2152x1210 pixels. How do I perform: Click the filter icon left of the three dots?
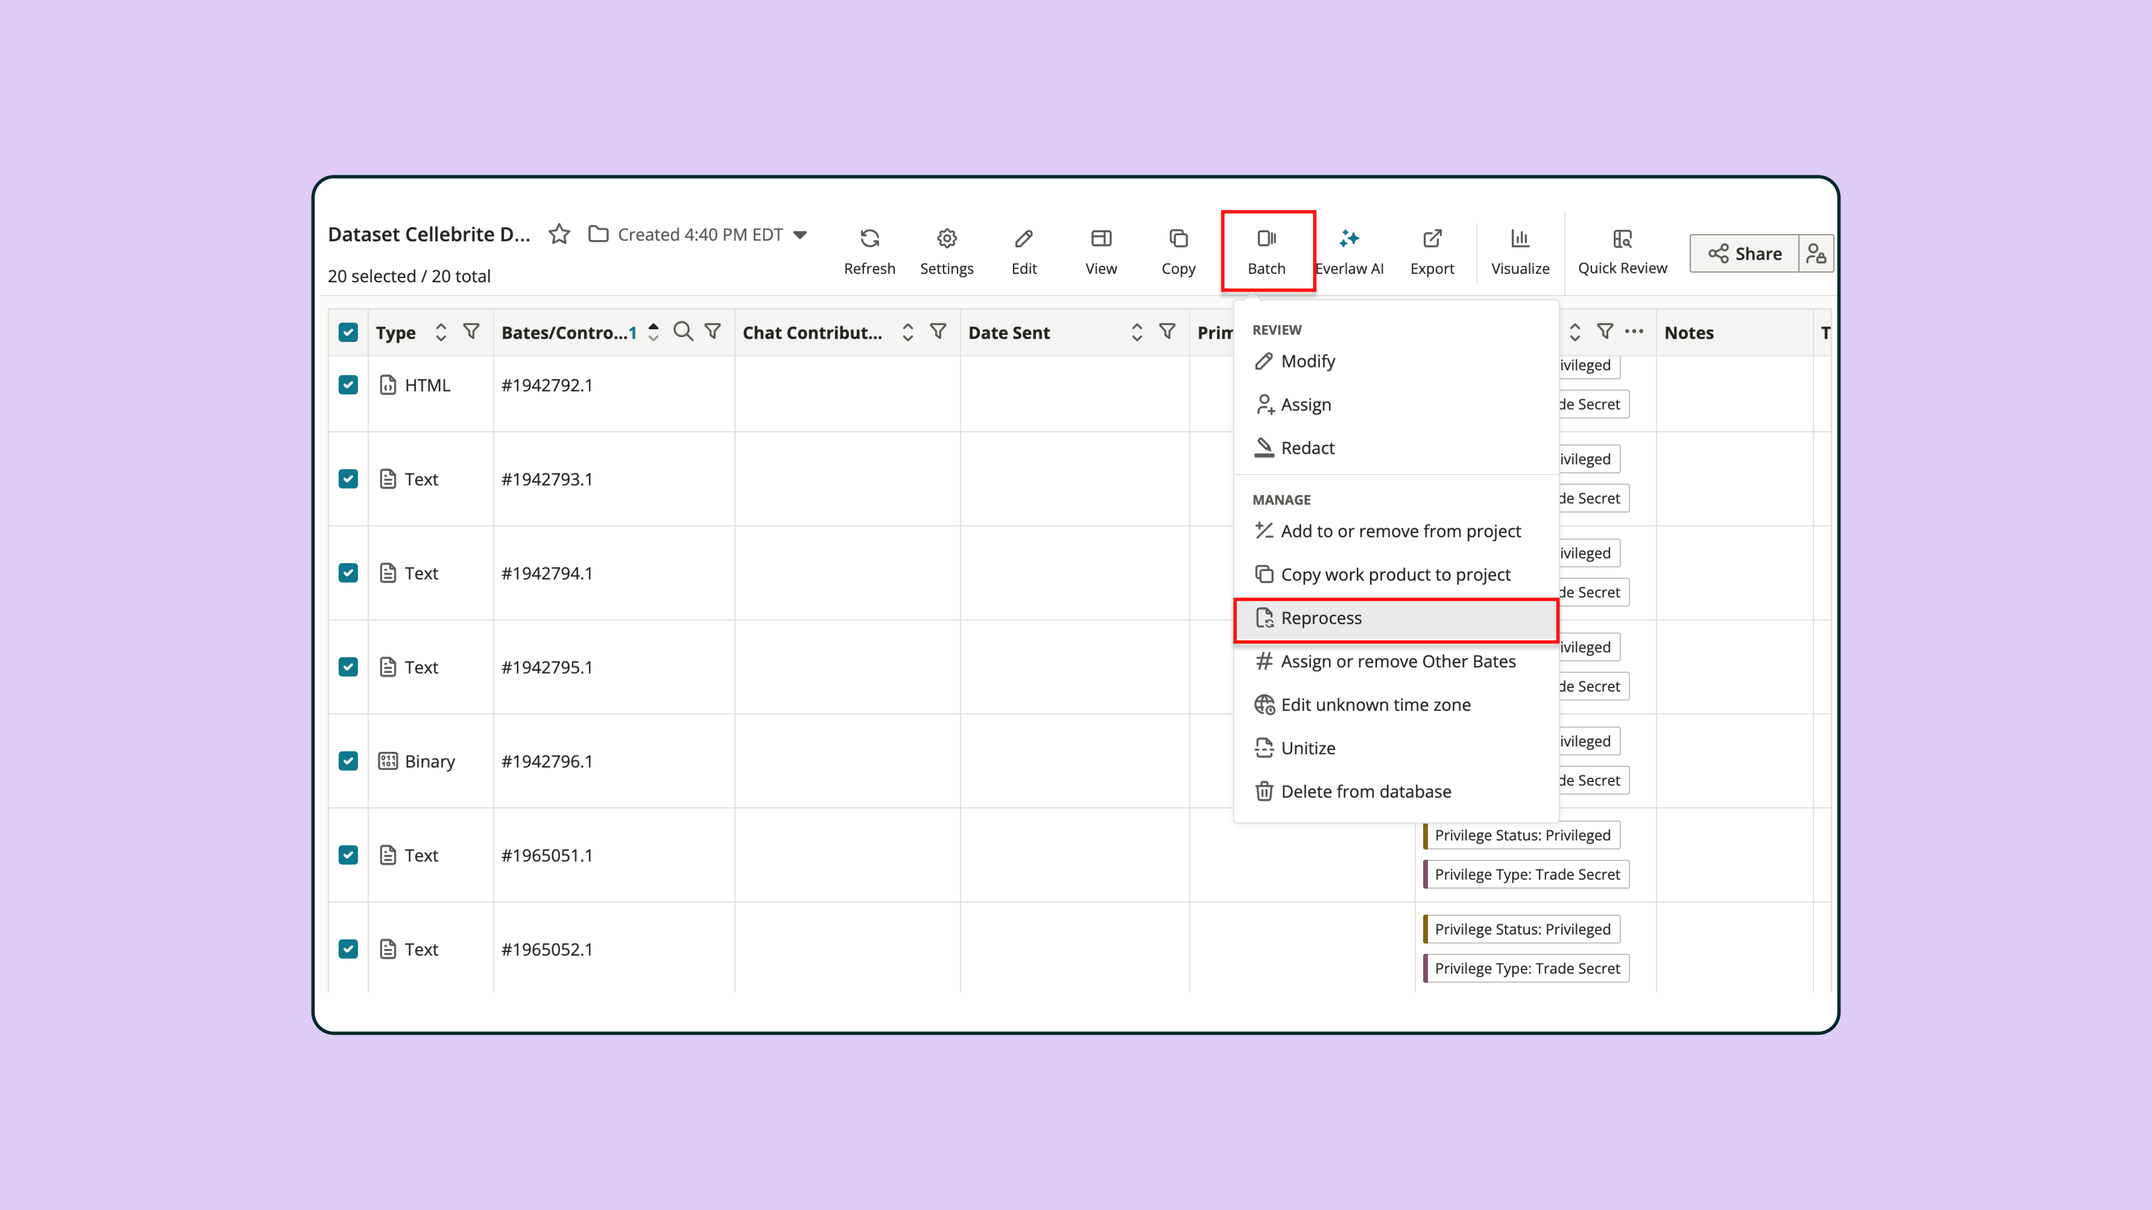click(x=1605, y=332)
